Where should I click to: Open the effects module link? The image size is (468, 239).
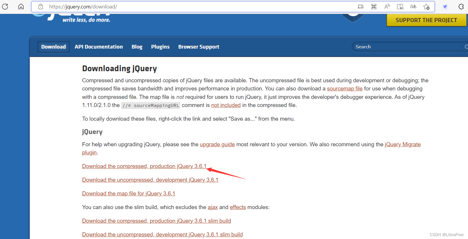[x=238, y=207]
